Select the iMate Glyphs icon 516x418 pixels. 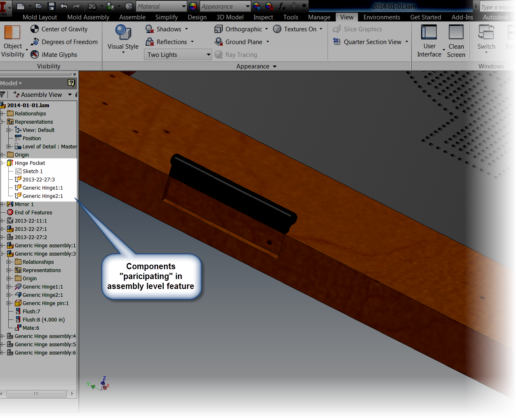34,54
